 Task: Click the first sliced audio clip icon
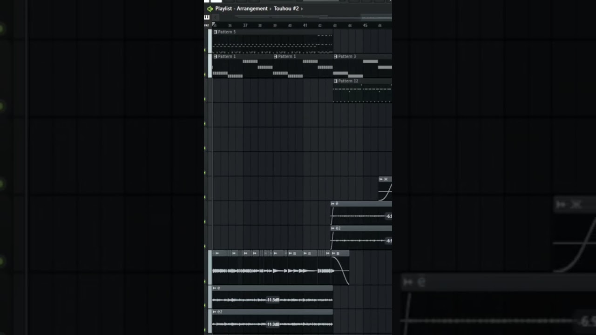point(217,253)
